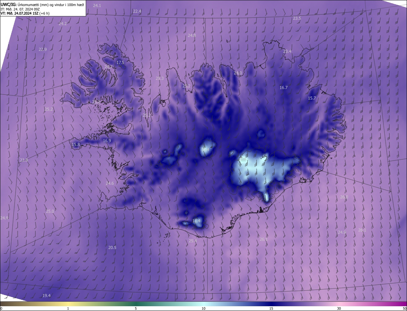This screenshot has height=311, width=407.
Task: Click the colour scale tick labelled 0
Action: pos(1,309)
